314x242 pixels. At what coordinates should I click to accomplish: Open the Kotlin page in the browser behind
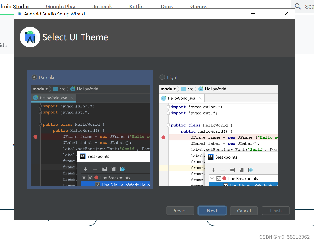136,6
